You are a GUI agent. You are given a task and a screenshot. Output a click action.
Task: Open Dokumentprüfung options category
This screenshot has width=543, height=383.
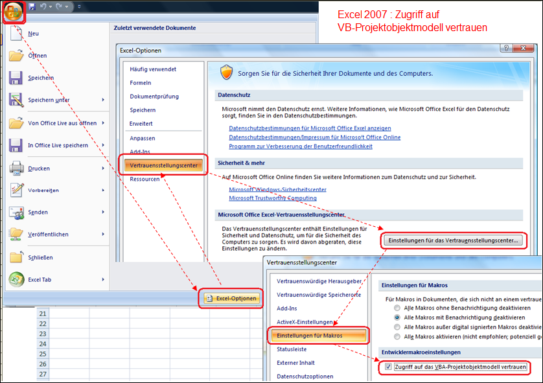point(154,97)
